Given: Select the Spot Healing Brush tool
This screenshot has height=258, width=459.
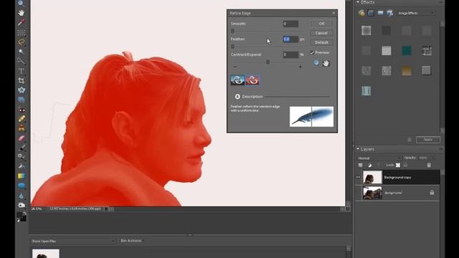Looking at the screenshot, I should coord(21,119).
